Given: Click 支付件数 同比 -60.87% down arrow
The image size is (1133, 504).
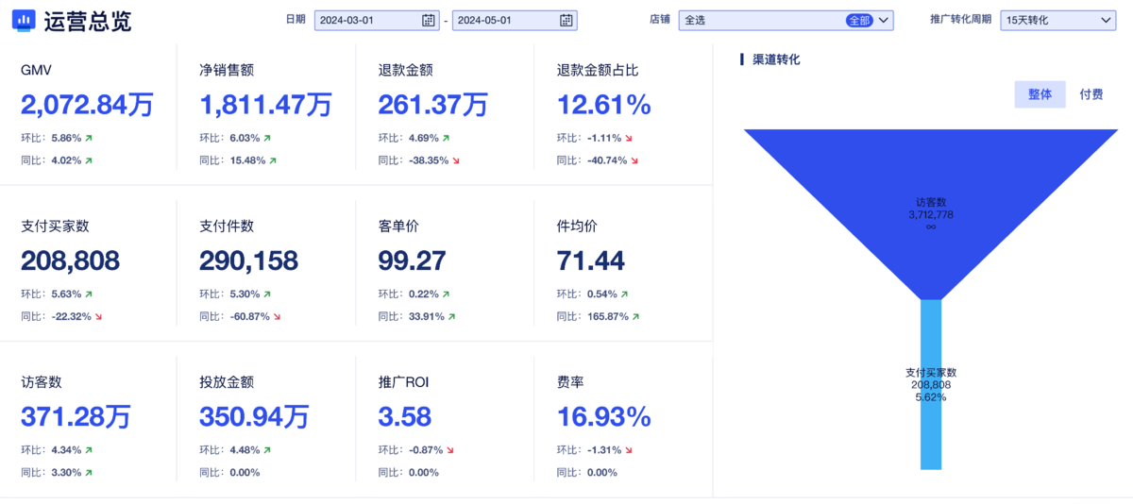Looking at the screenshot, I should [x=277, y=316].
